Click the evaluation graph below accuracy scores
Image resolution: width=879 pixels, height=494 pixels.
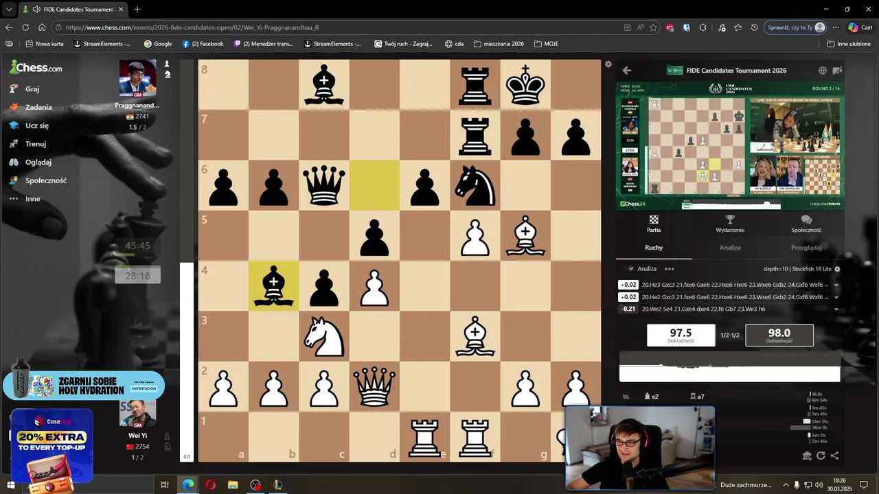click(x=729, y=367)
